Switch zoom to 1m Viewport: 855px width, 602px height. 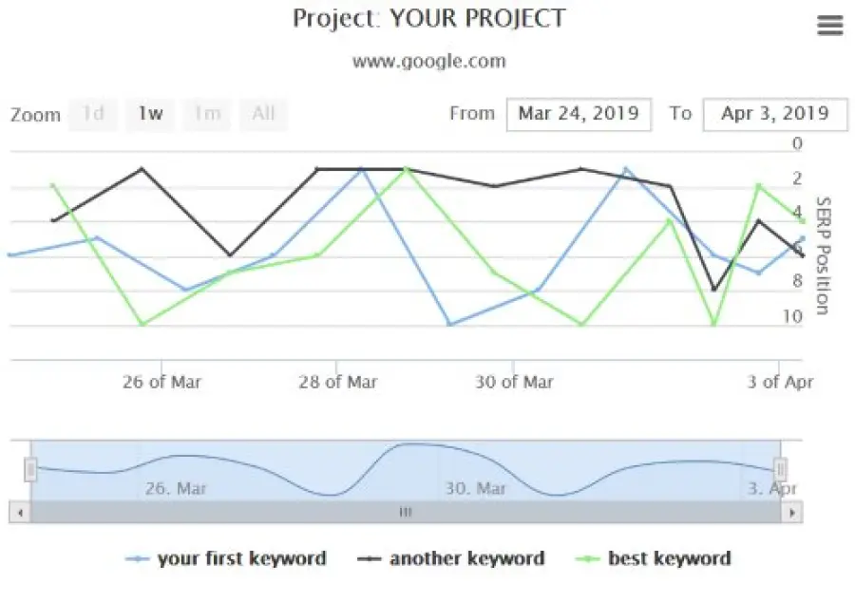pyautogui.click(x=206, y=114)
